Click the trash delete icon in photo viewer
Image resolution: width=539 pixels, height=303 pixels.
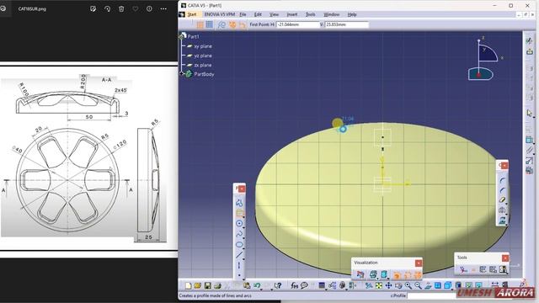121,9
